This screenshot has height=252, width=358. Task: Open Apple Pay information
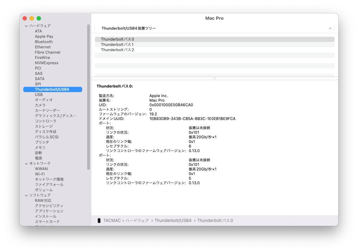point(44,36)
